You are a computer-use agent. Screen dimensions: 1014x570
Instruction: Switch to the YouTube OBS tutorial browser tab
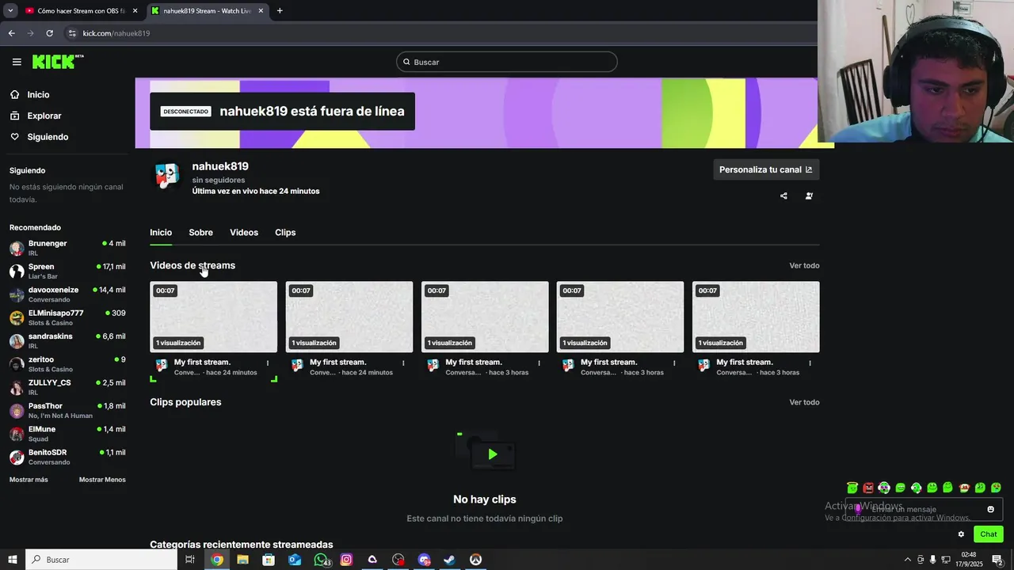point(81,11)
